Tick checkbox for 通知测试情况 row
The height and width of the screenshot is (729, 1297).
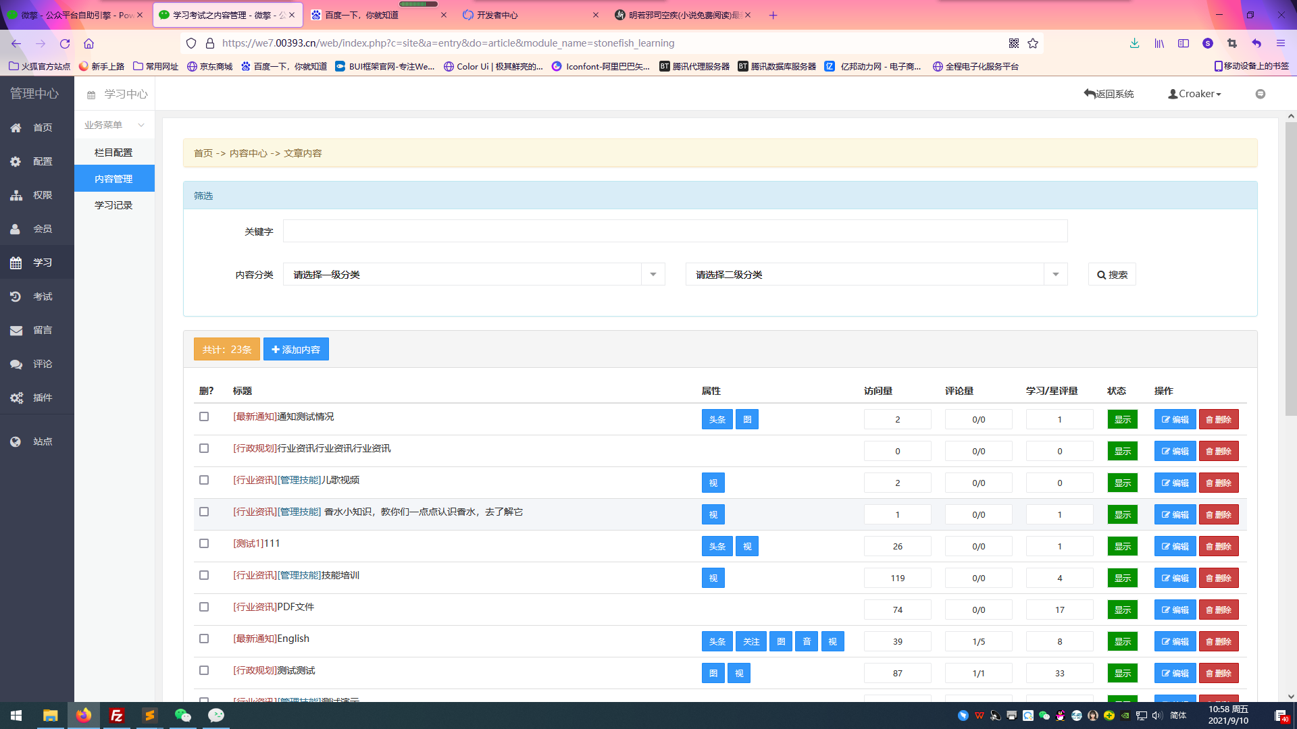tap(204, 416)
